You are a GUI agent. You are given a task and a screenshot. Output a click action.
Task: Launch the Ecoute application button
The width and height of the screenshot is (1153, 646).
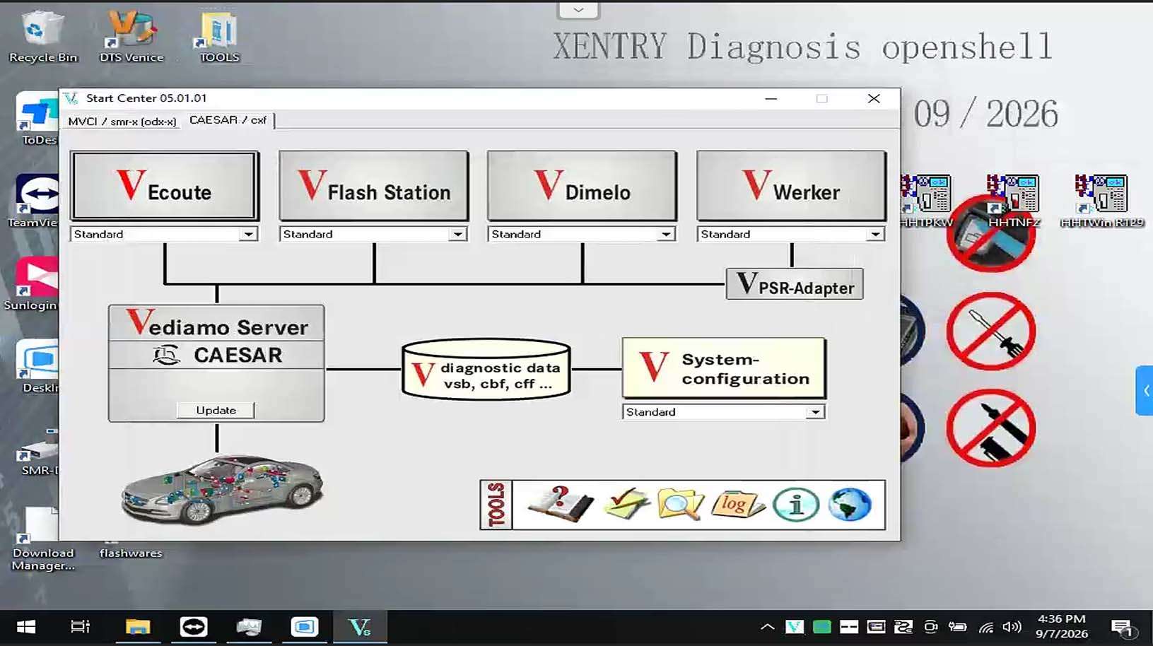(x=165, y=186)
